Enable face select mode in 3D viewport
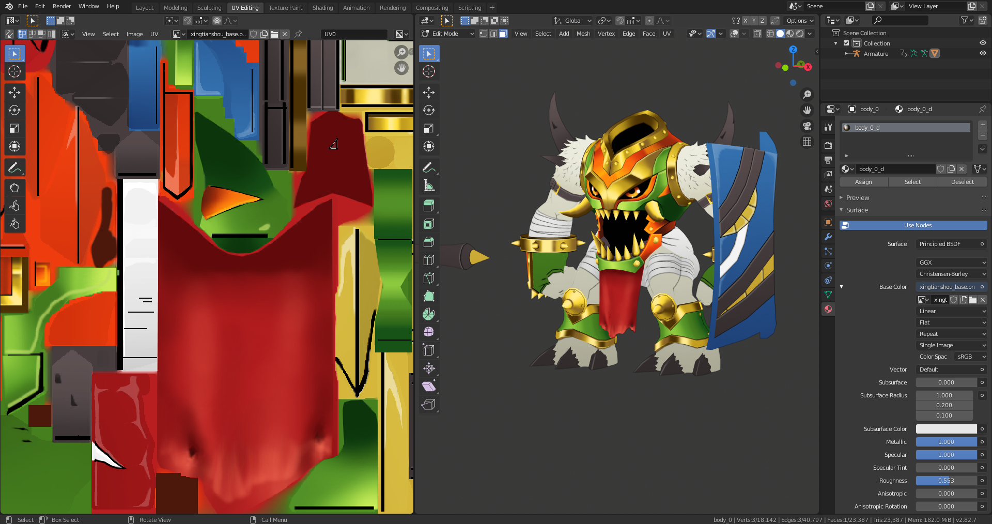 [503, 34]
